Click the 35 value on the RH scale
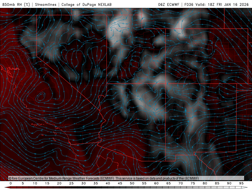 pos(96,183)
